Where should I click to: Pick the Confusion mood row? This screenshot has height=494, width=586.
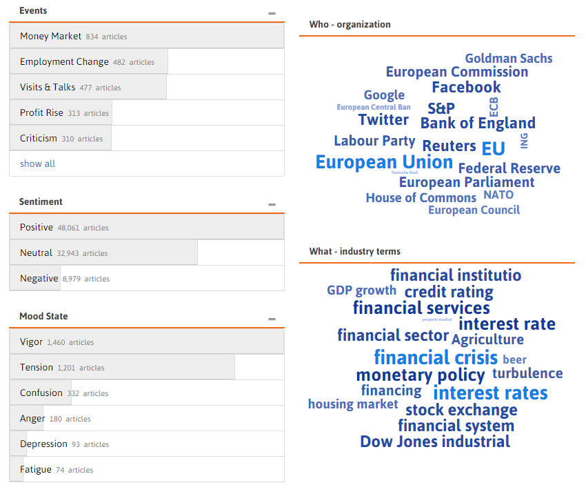pyautogui.click(x=147, y=393)
